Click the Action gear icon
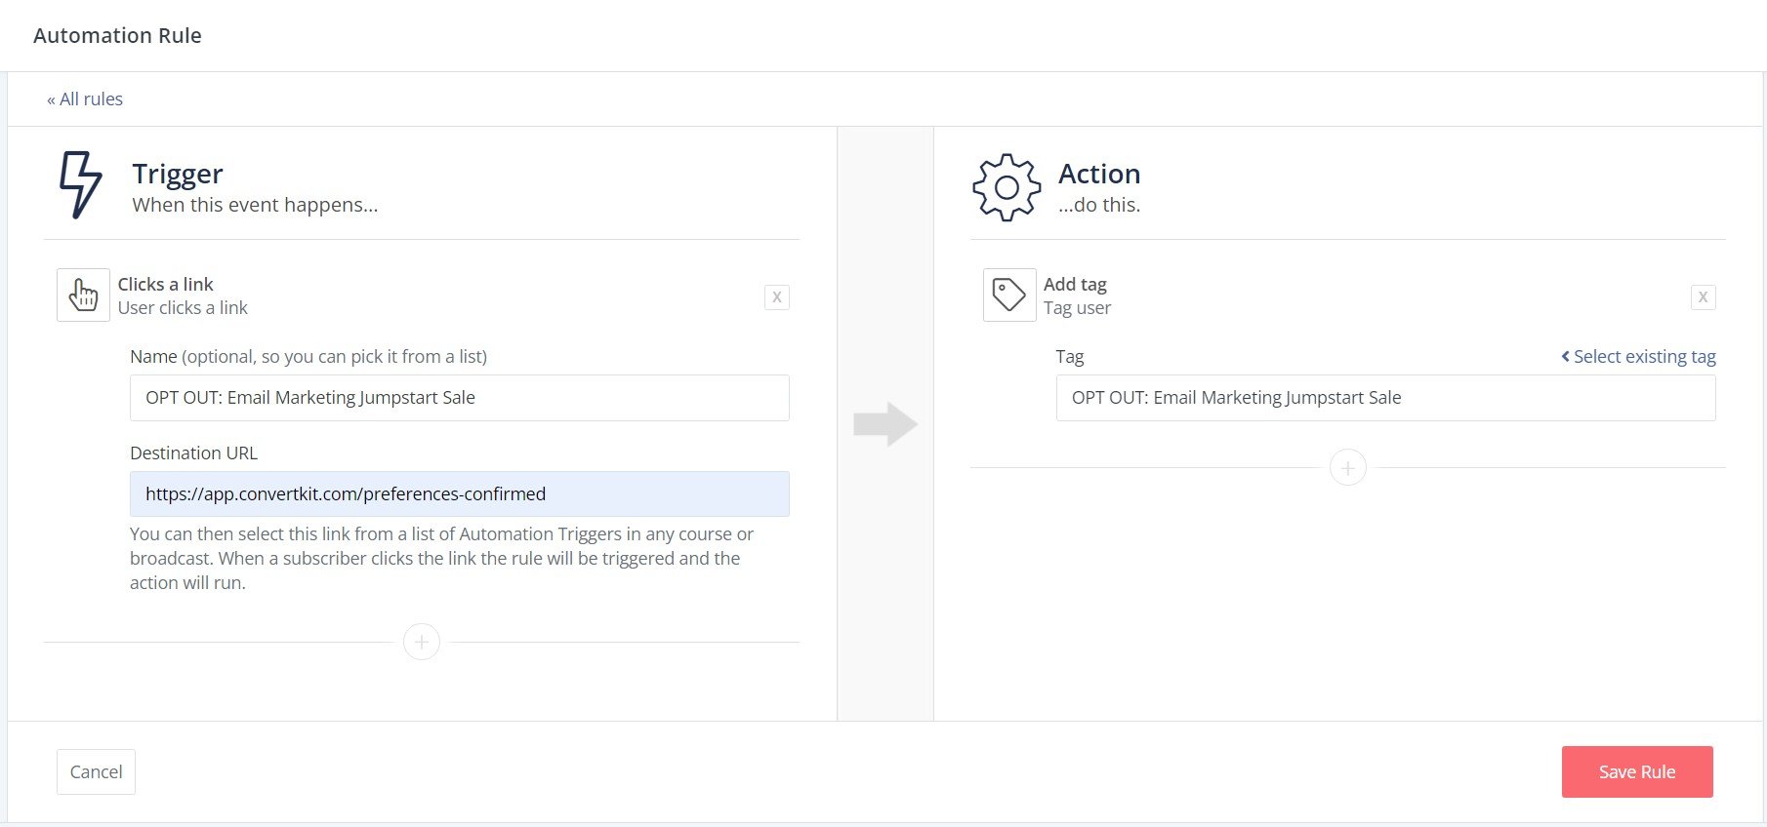This screenshot has height=827, width=1767. pos(1007,187)
